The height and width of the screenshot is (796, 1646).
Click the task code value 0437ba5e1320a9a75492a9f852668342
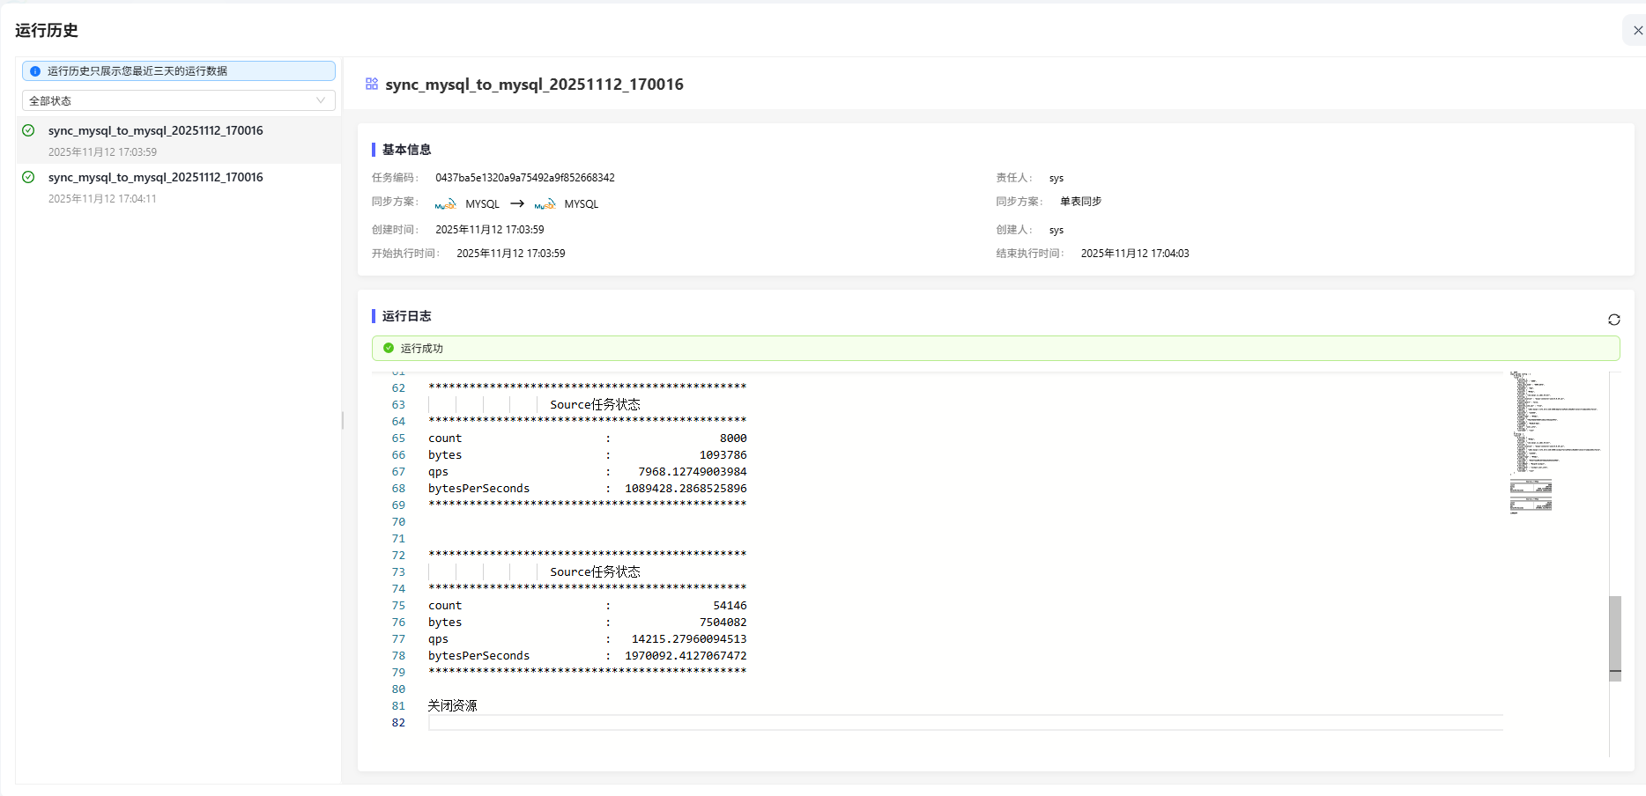pyautogui.click(x=524, y=178)
